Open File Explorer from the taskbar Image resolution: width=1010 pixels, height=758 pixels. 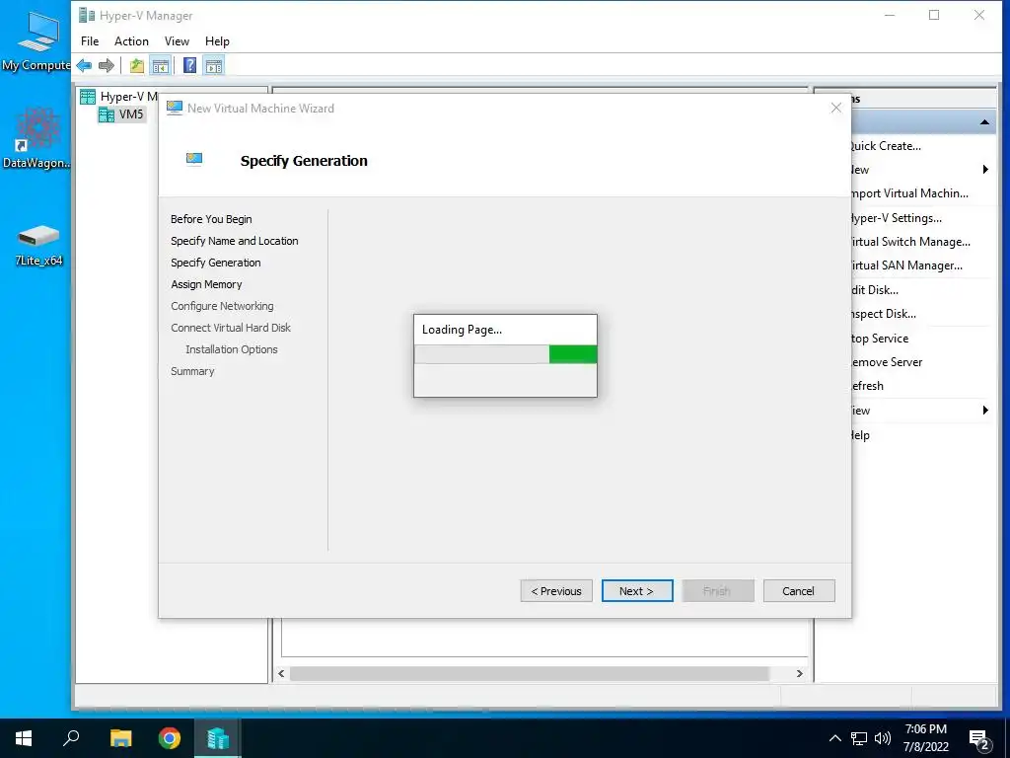[120, 738]
